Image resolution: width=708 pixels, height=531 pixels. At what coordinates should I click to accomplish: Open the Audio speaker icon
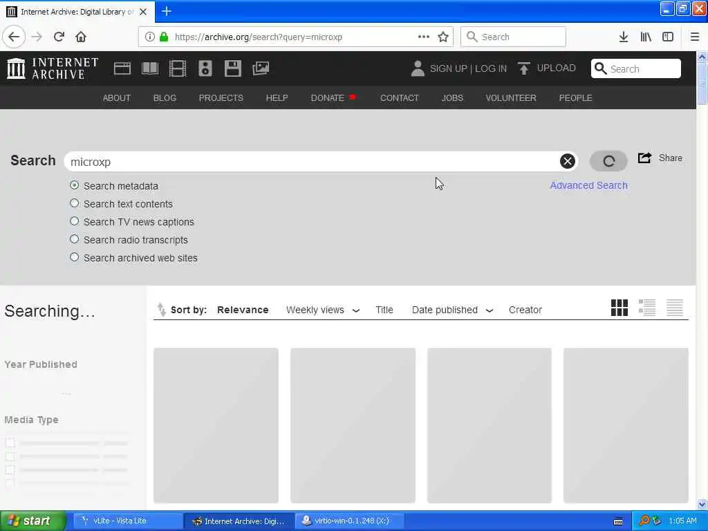205,68
